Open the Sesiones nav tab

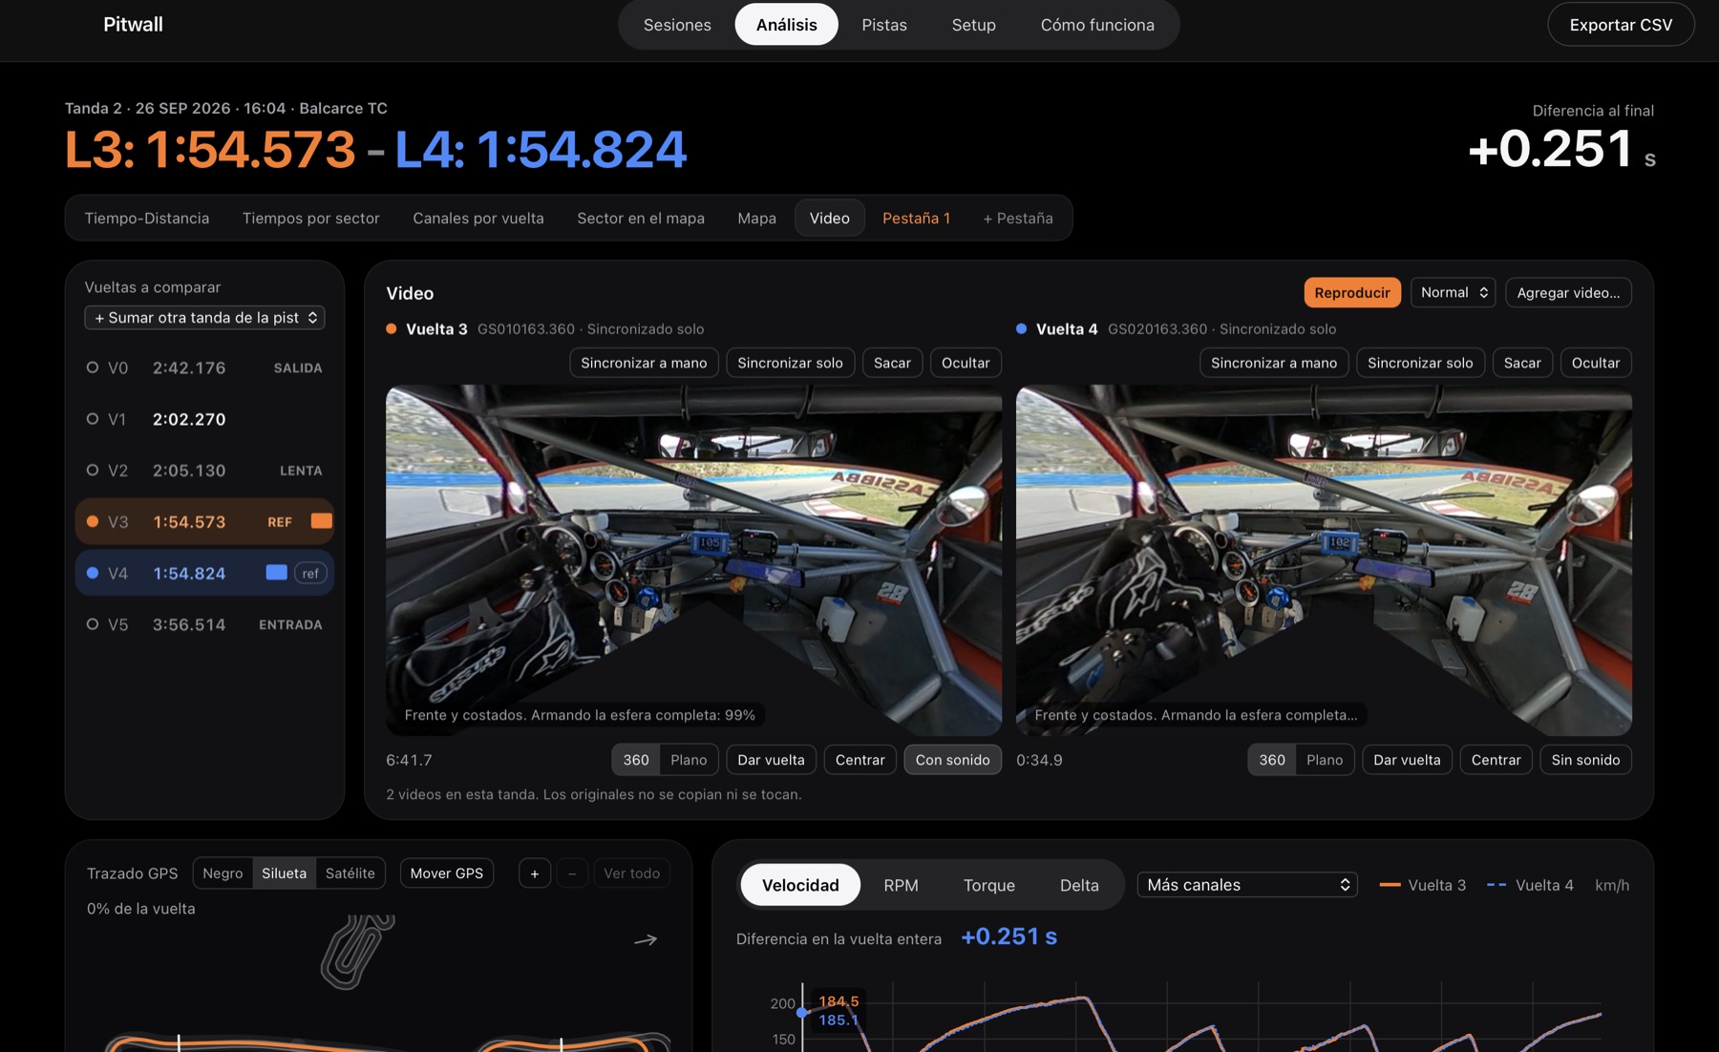677,25
